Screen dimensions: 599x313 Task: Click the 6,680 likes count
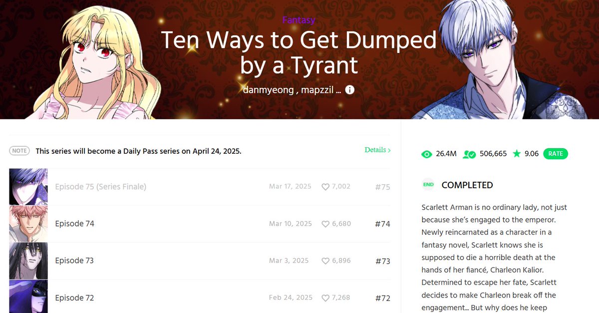pyautogui.click(x=341, y=224)
